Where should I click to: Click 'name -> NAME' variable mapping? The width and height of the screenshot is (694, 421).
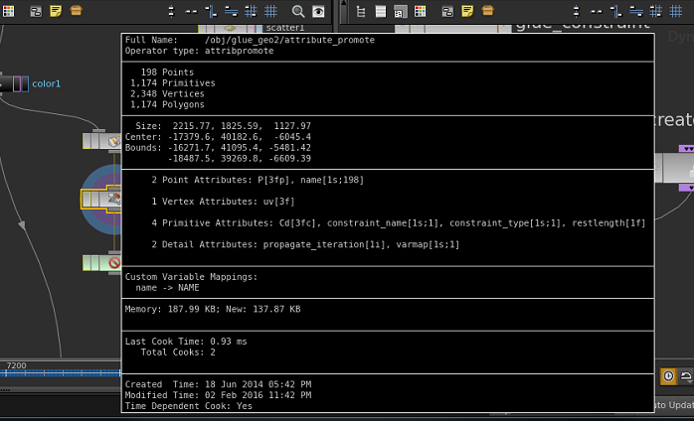click(167, 288)
